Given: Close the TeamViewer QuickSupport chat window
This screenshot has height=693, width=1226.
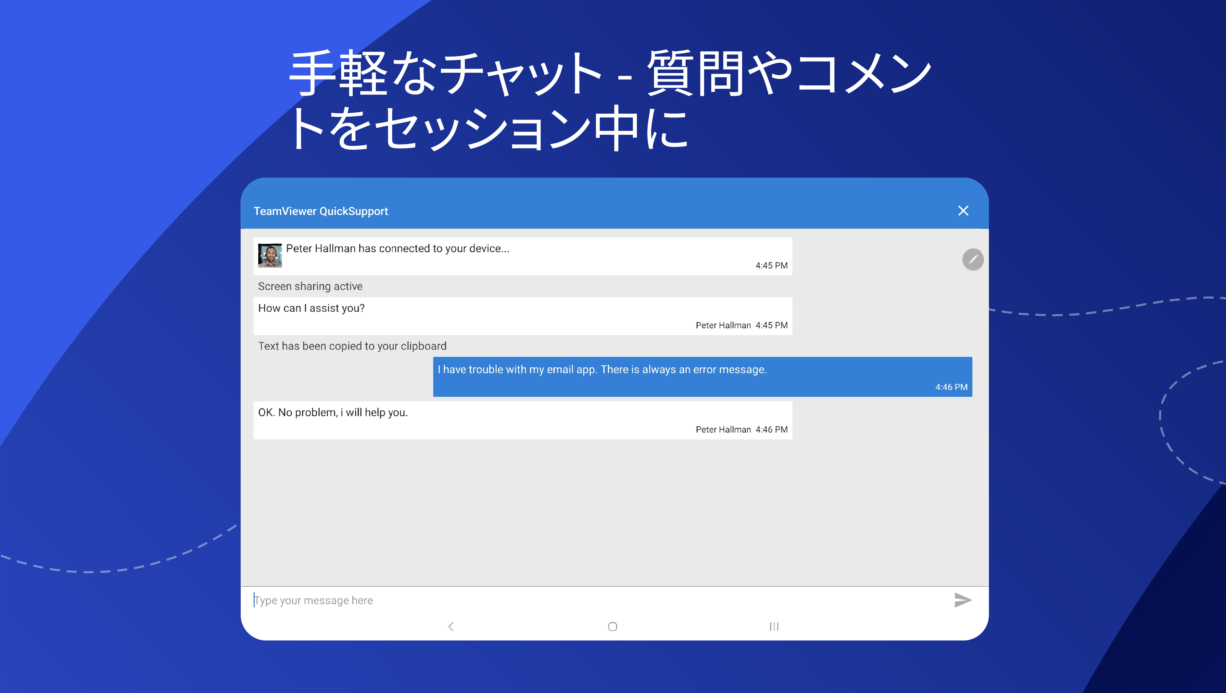Looking at the screenshot, I should coord(963,211).
